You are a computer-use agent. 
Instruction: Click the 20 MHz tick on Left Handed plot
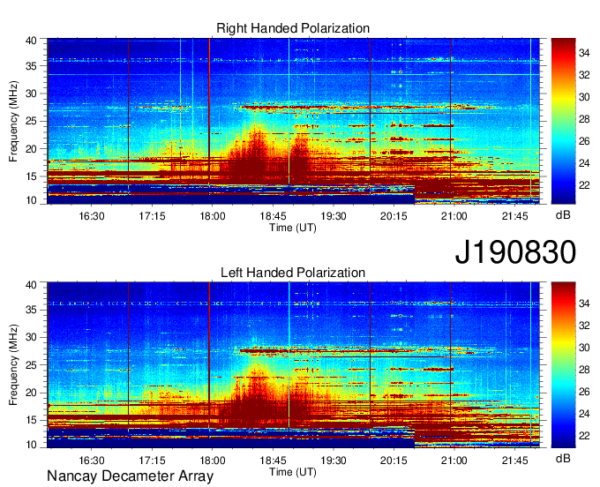(x=31, y=393)
